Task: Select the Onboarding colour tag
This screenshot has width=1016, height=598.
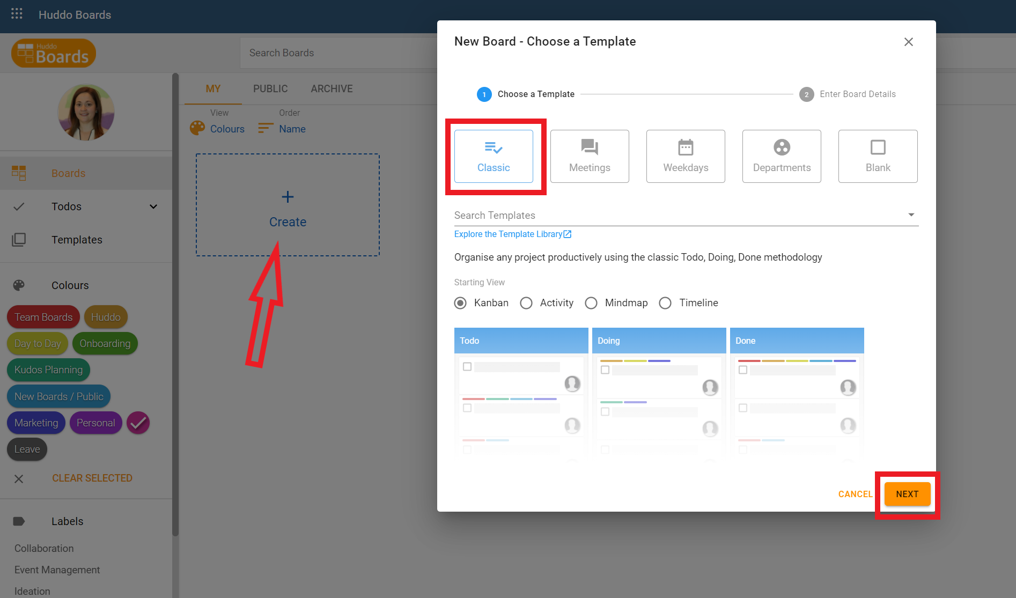Action: pos(105,343)
